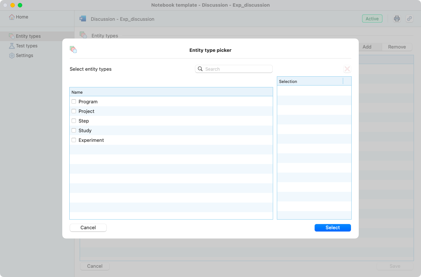
Task: Click the magnifier icon in search box
Action: click(x=200, y=69)
